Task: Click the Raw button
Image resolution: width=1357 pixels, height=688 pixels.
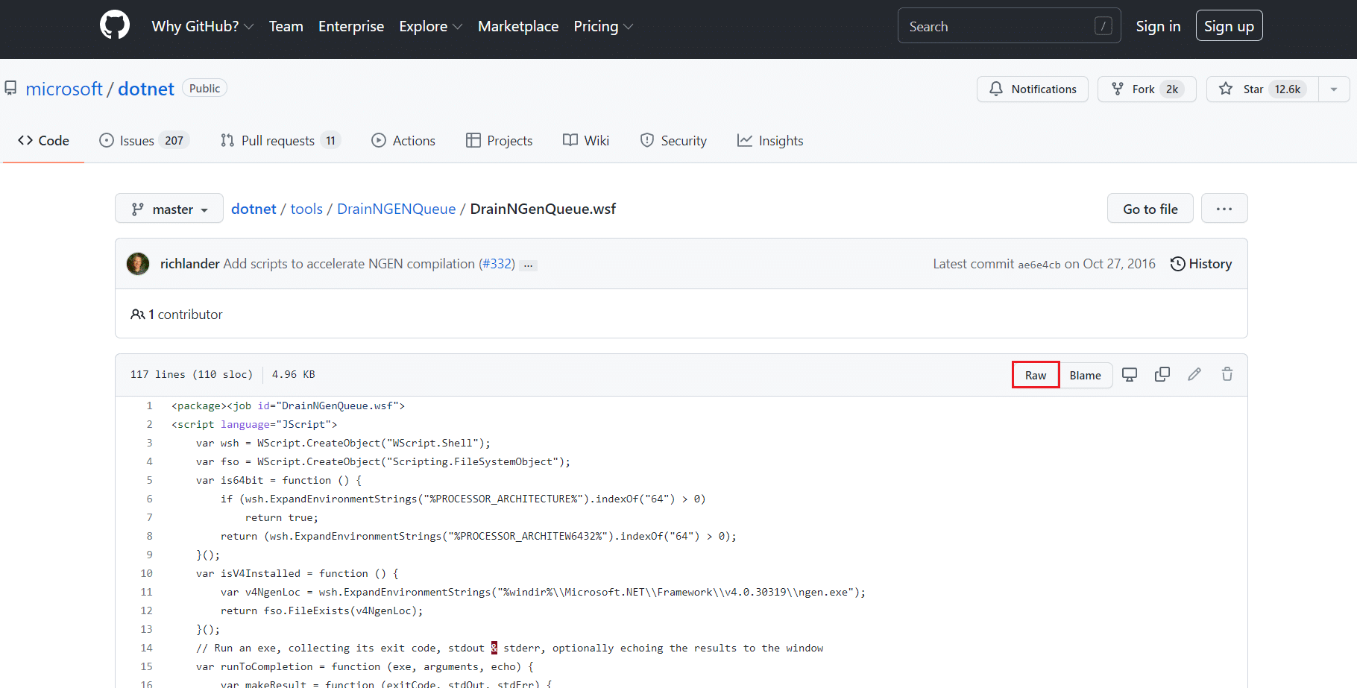Action: [1035, 375]
